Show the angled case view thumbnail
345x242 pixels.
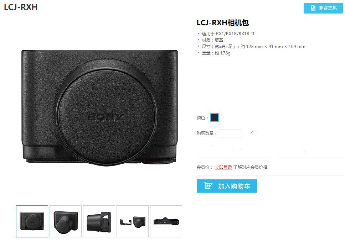click(66, 221)
